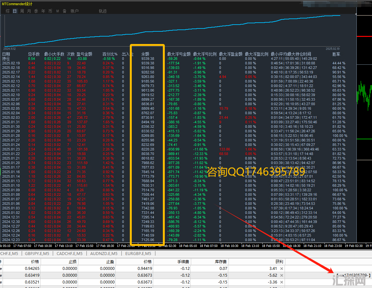
Task: Select the M tab
Action: coord(57,11)
